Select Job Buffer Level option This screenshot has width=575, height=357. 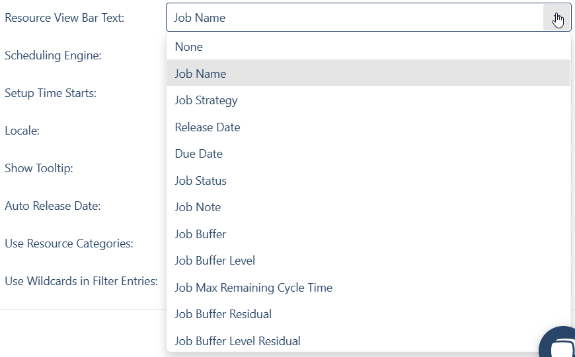(368, 261)
